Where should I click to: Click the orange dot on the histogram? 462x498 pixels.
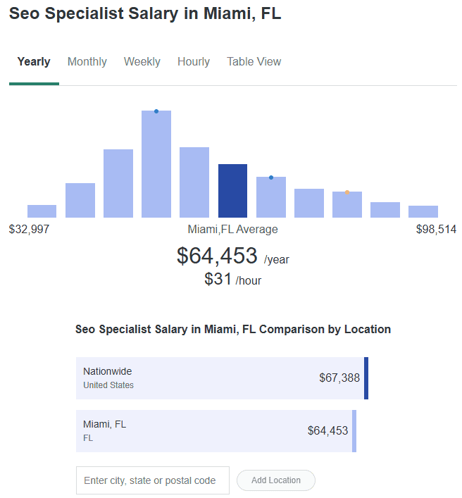347,192
